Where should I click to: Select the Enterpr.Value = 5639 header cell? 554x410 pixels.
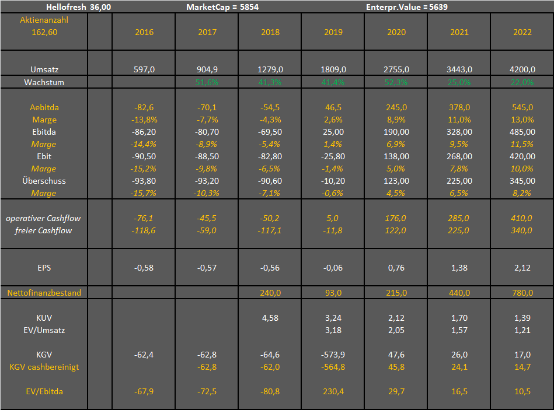coord(406,7)
